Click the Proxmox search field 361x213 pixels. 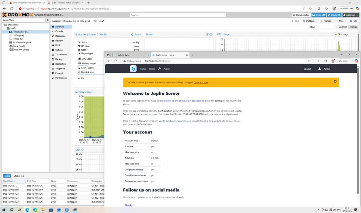(178, 15)
